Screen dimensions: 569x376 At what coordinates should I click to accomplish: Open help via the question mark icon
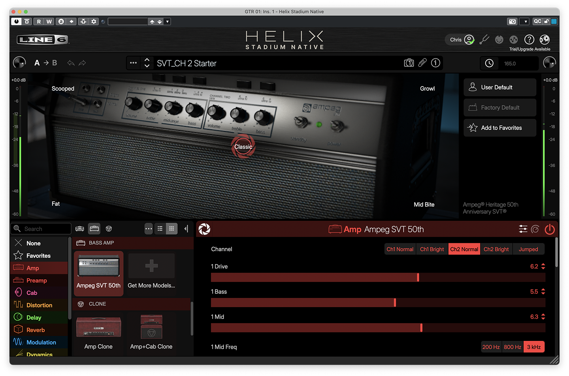[x=529, y=39]
